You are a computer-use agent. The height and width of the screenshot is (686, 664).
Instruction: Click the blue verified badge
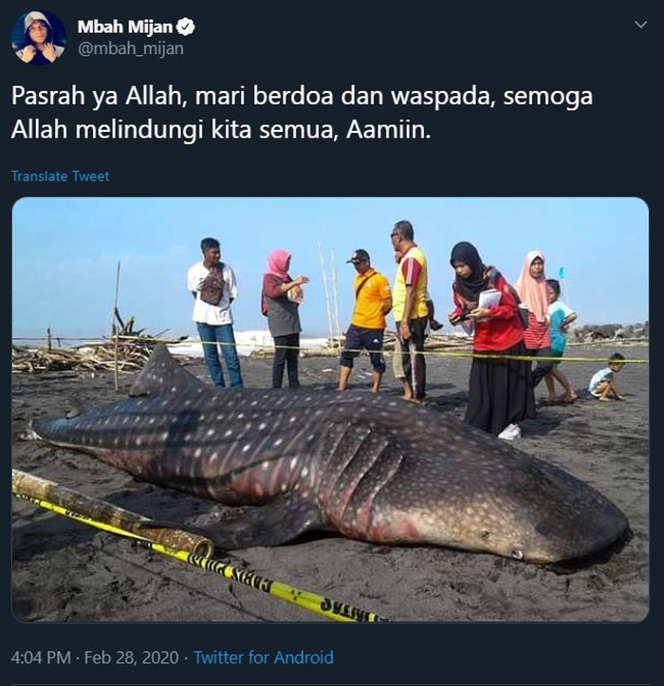(186, 28)
